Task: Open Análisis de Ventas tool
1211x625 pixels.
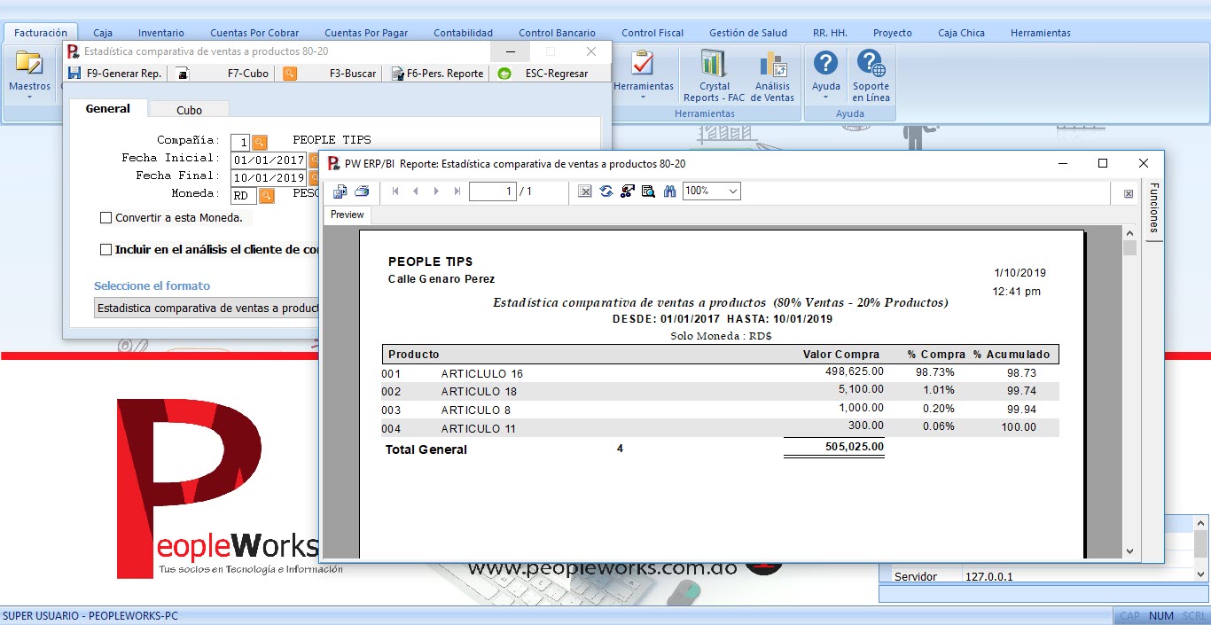Action: pos(772,75)
